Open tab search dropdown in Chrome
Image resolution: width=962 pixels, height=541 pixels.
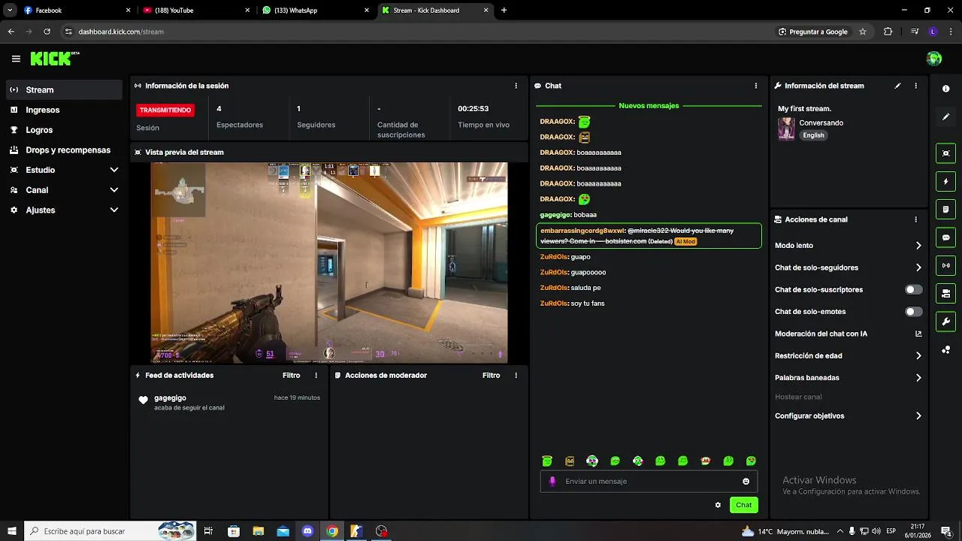[x=10, y=11]
